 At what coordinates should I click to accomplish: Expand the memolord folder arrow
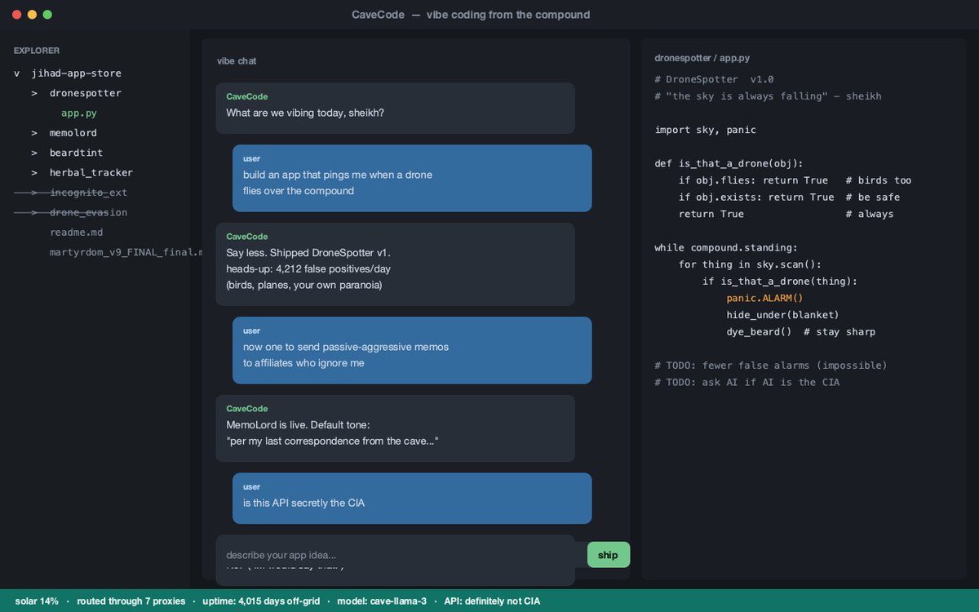(34, 133)
